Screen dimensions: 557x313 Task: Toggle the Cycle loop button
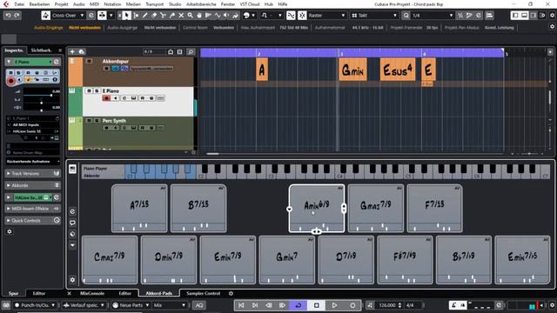click(x=298, y=305)
